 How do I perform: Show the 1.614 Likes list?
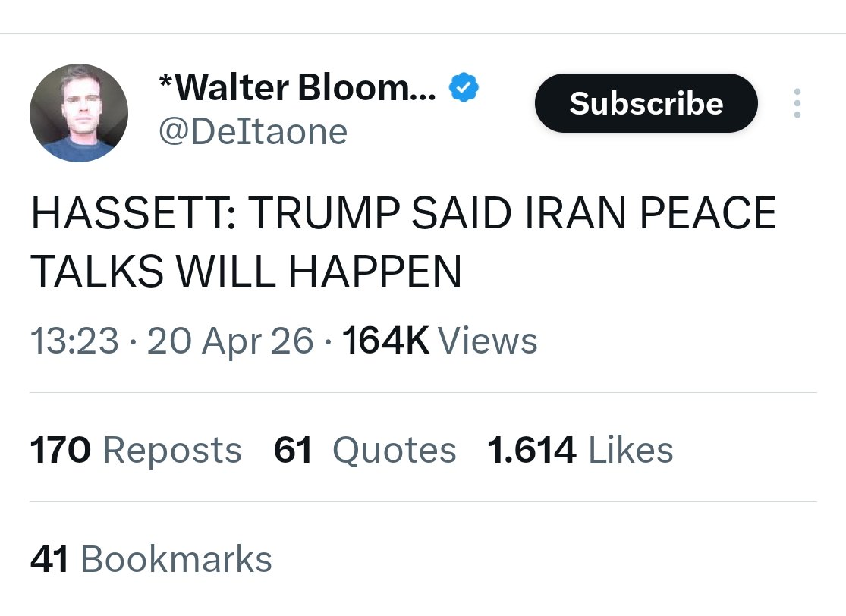(x=580, y=450)
